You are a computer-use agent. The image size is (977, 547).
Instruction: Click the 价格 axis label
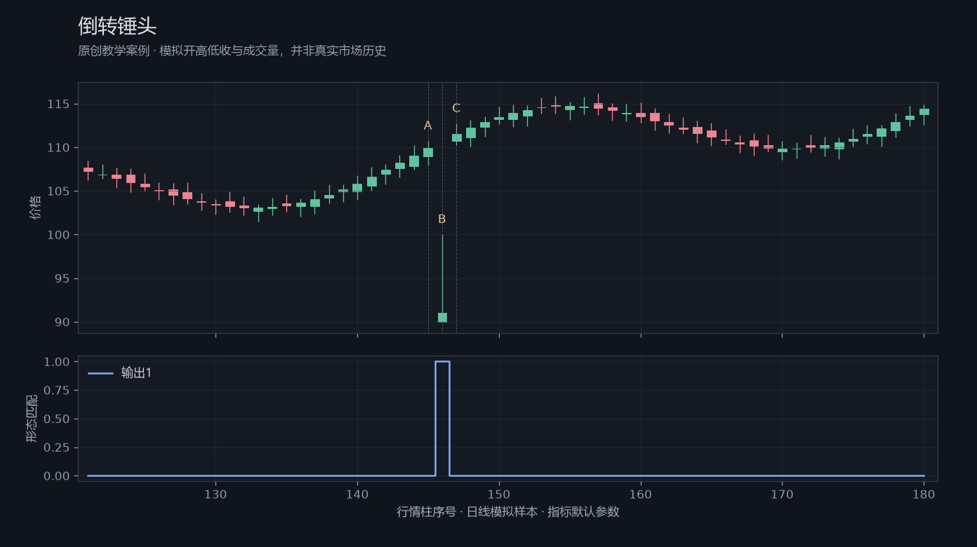click(x=36, y=208)
